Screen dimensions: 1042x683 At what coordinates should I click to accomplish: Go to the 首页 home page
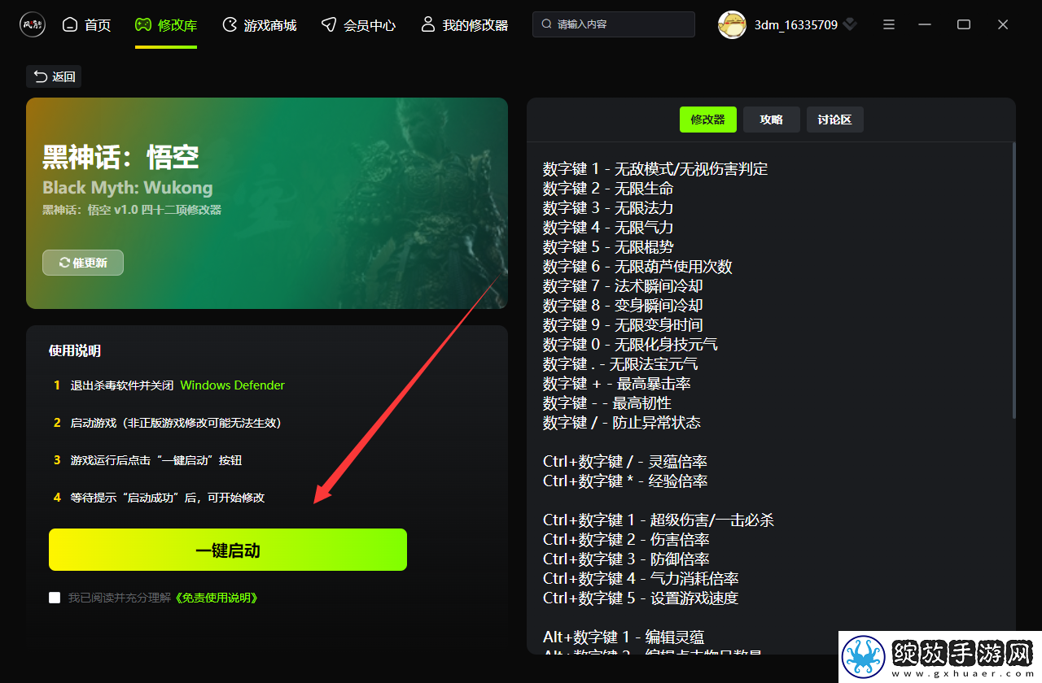pos(86,25)
